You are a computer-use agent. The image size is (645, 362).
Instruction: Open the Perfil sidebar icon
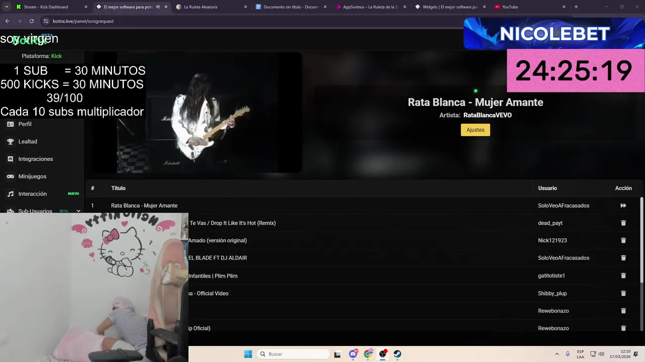point(10,124)
